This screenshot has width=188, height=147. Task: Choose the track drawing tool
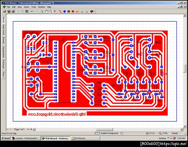pos(60,11)
